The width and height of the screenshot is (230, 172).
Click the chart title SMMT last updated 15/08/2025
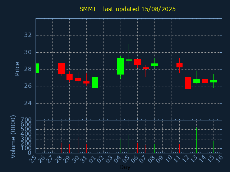pyautogui.click(x=128, y=9)
